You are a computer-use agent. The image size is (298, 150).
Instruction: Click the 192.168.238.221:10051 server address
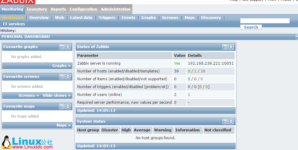(211, 63)
